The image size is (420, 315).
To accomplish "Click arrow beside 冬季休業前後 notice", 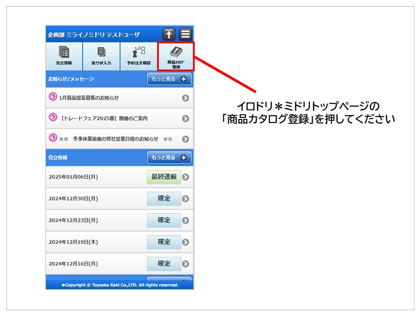I will [x=185, y=139].
